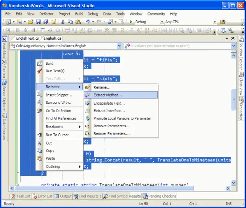Open the Solution Explorer side tab
246x208 pixels.
tap(241, 53)
